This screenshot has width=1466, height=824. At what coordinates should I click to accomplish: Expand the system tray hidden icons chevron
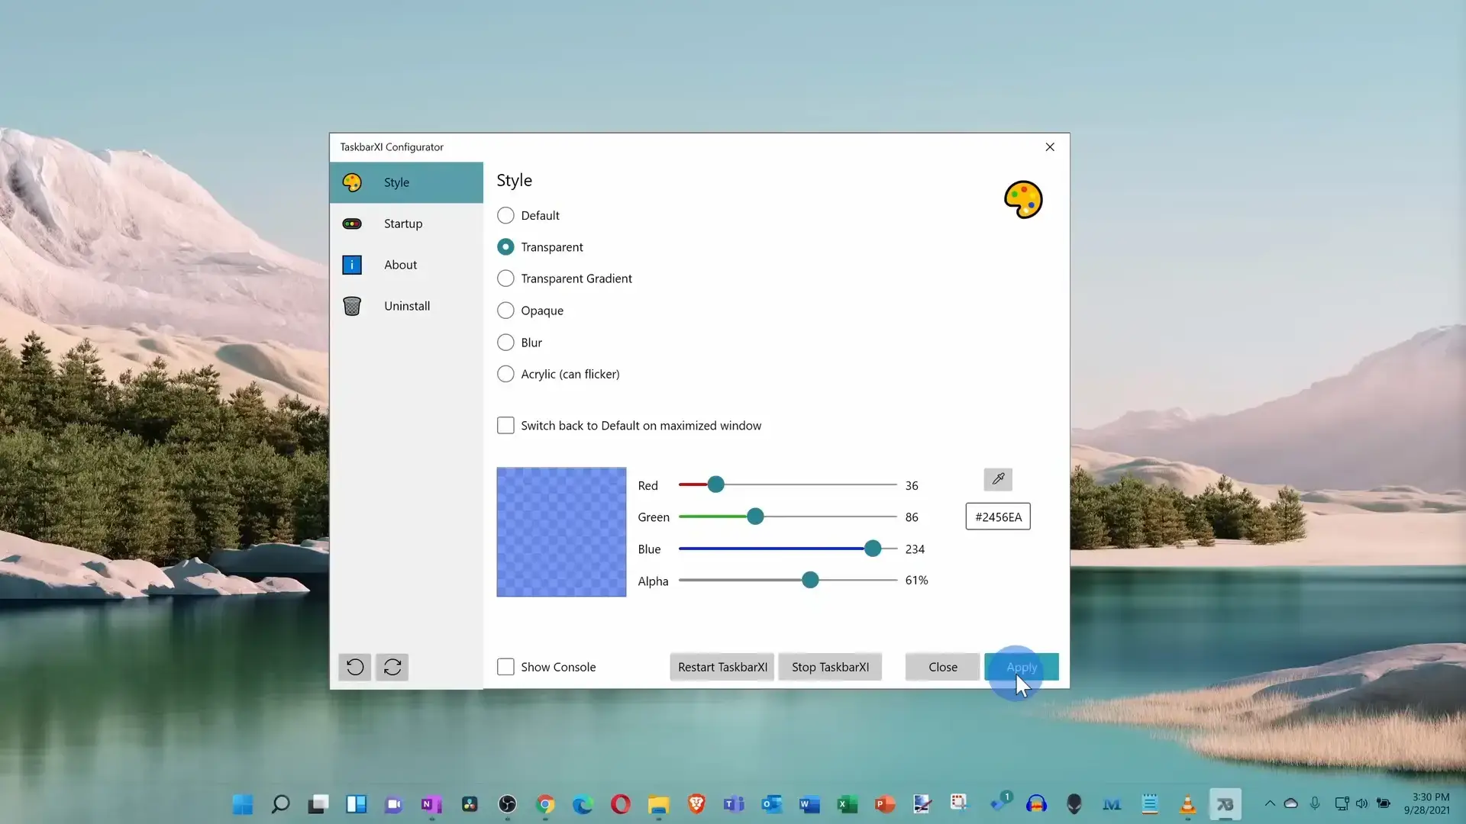click(1270, 803)
